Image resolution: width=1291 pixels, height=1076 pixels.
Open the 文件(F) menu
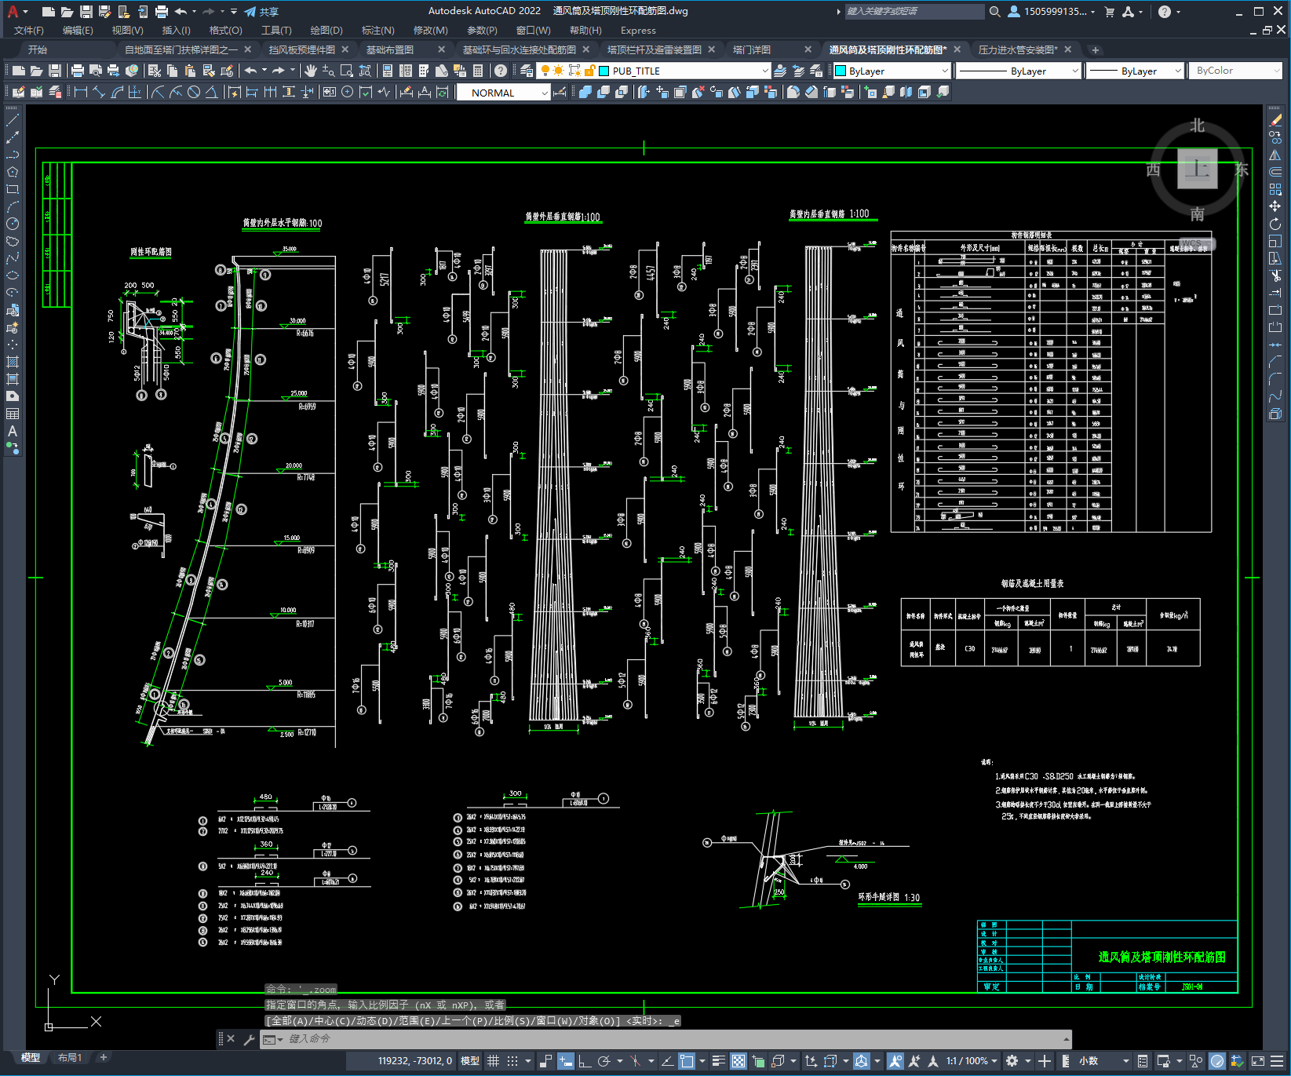[29, 31]
